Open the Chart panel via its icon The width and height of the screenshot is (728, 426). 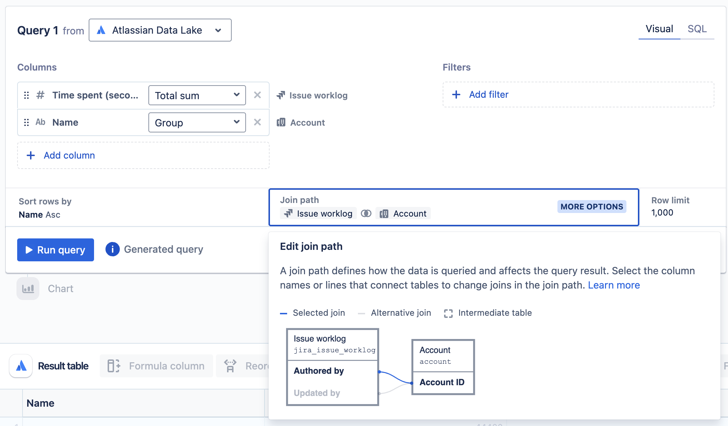[x=28, y=288]
